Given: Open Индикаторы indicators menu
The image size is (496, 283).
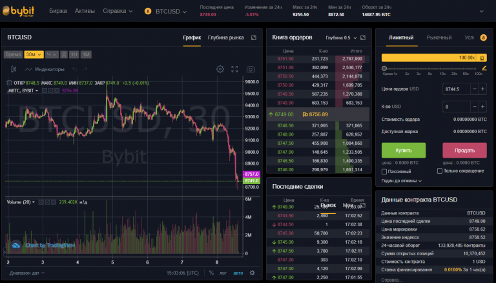Looking at the screenshot, I should (45, 69).
